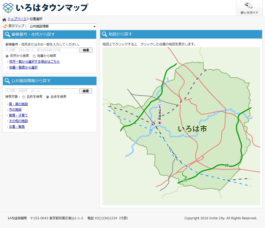265x228 pixels.
Task: Select the 全体を検索 radio option
Action: click(48, 97)
